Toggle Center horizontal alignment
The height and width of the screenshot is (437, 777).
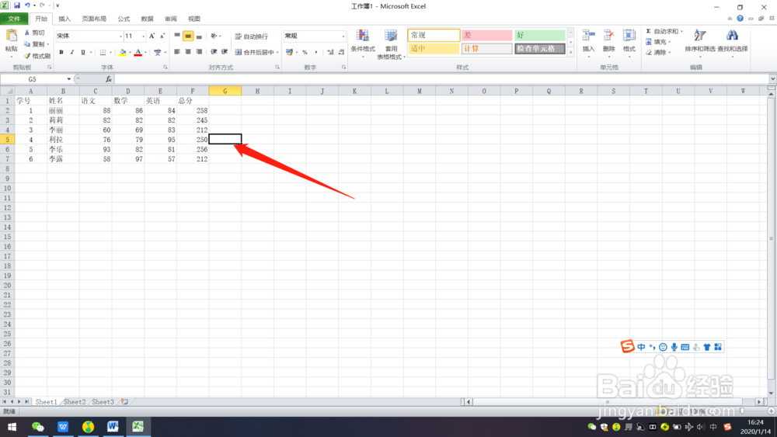188,51
